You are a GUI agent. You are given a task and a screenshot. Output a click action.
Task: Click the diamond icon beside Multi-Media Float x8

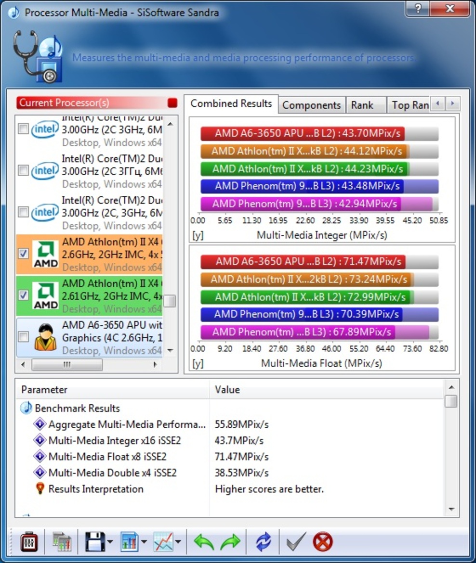(40, 456)
